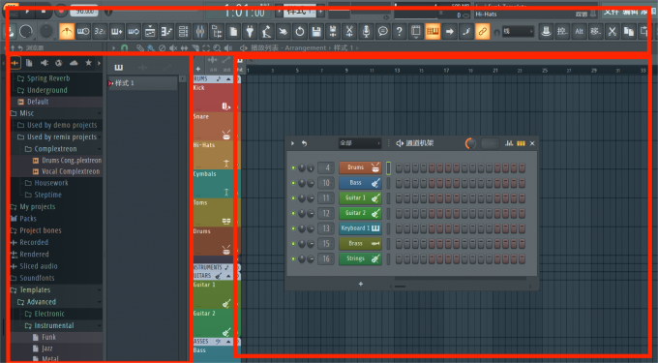Image resolution: width=658 pixels, height=363 pixels.
Task: Open the 全部 channel filter dropdown
Action: 360,143
